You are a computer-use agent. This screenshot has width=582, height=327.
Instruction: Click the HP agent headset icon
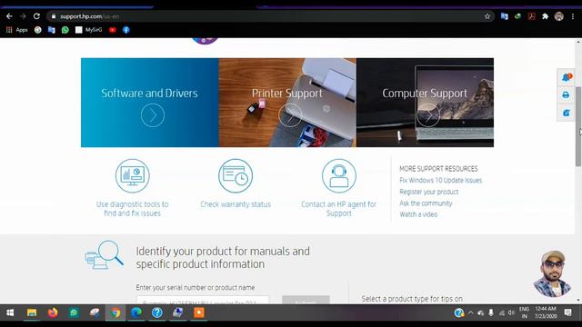click(x=339, y=175)
